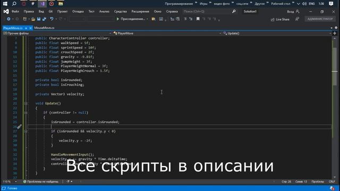
Task: Collapse the if (controller != null) block
Action: click(x=26, y=113)
